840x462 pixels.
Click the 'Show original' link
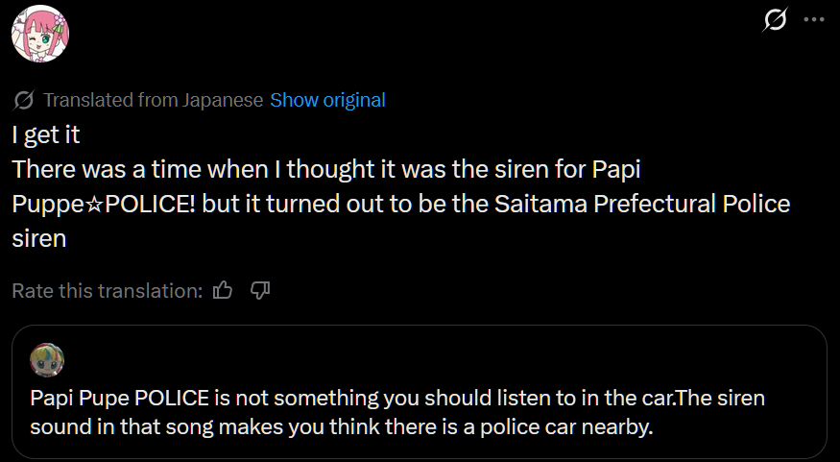tap(327, 100)
